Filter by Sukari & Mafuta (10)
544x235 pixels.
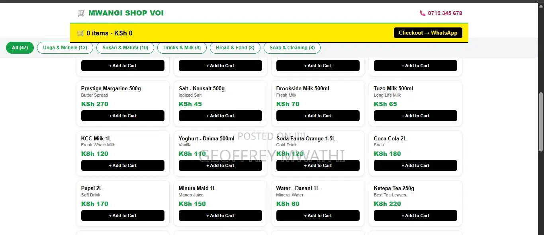(125, 48)
